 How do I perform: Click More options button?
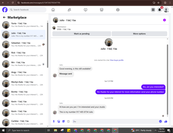click(139, 34)
